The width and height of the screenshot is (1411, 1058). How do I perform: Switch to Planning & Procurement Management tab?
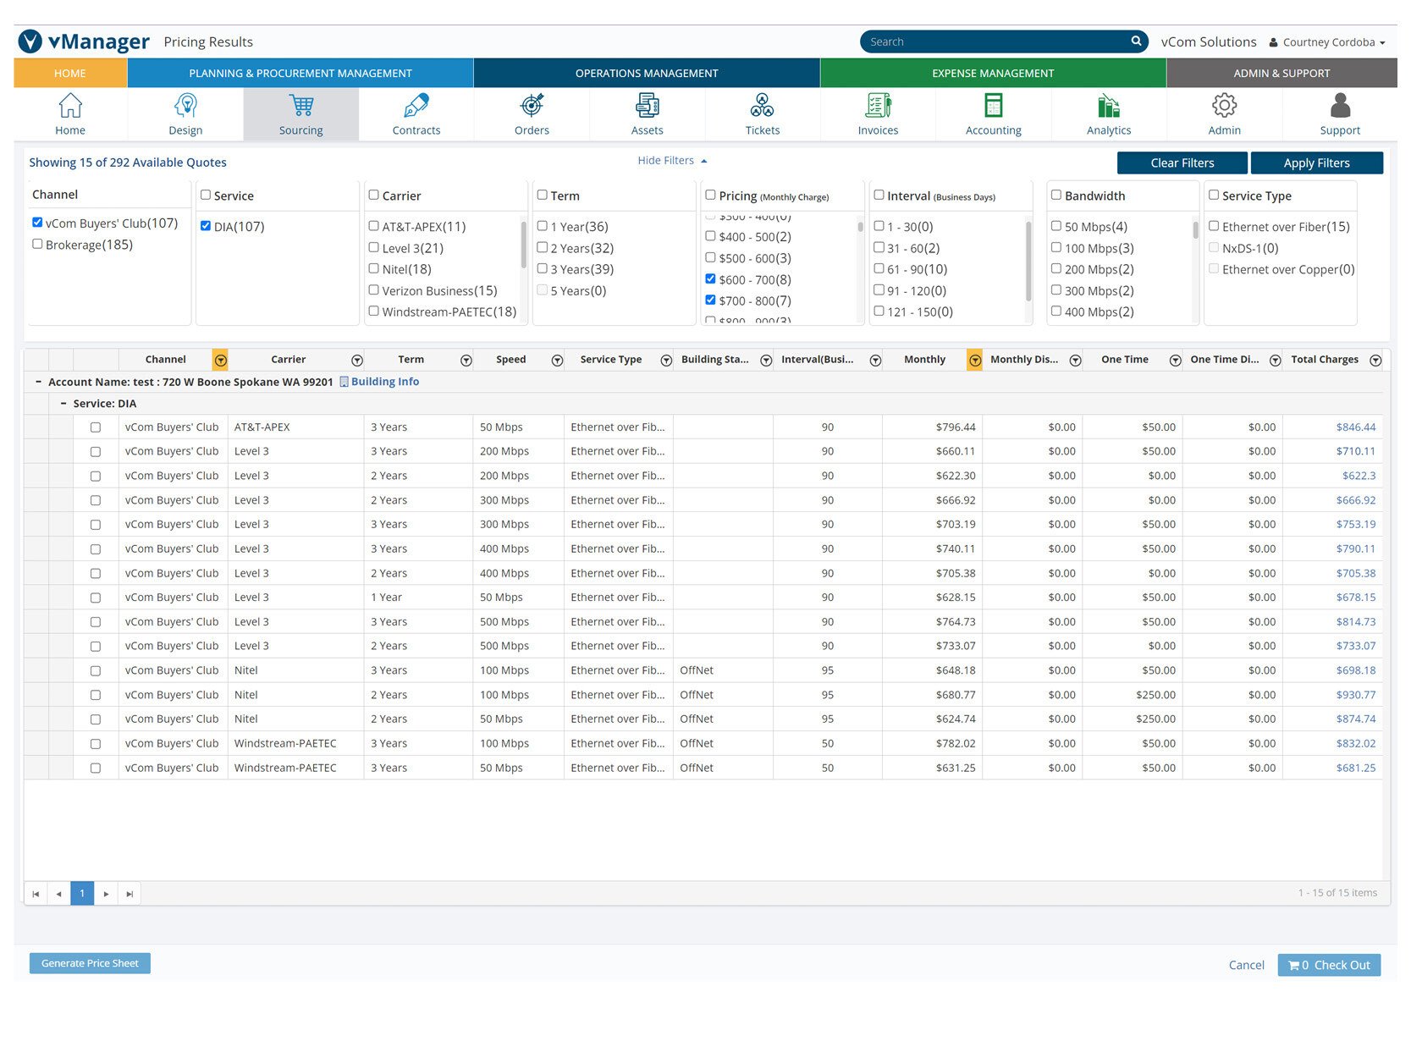(300, 74)
